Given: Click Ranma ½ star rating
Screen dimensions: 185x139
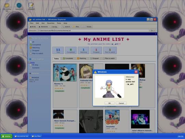Looking at the screenshot, I should pos(59,89).
